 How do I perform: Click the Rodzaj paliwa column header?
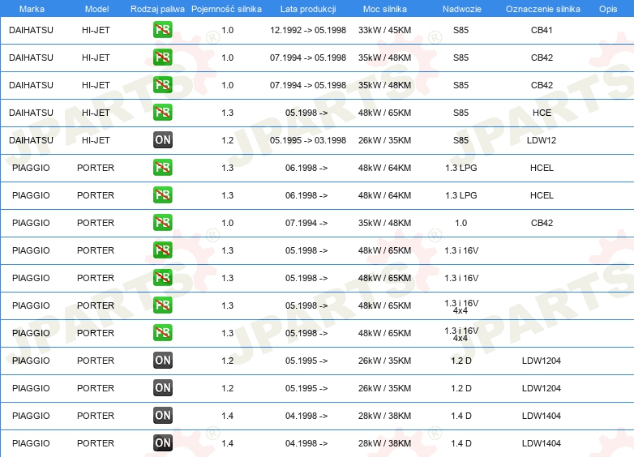(157, 9)
